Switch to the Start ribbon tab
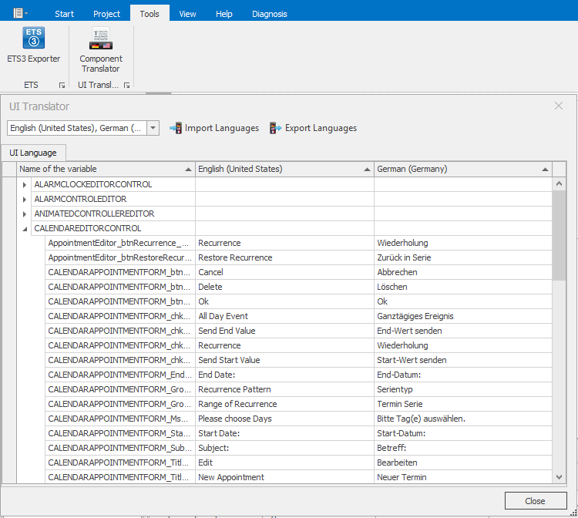 pyautogui.click(x=64, y=14)
